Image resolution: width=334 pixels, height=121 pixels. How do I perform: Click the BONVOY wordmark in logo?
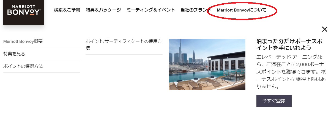coord(24,13)
